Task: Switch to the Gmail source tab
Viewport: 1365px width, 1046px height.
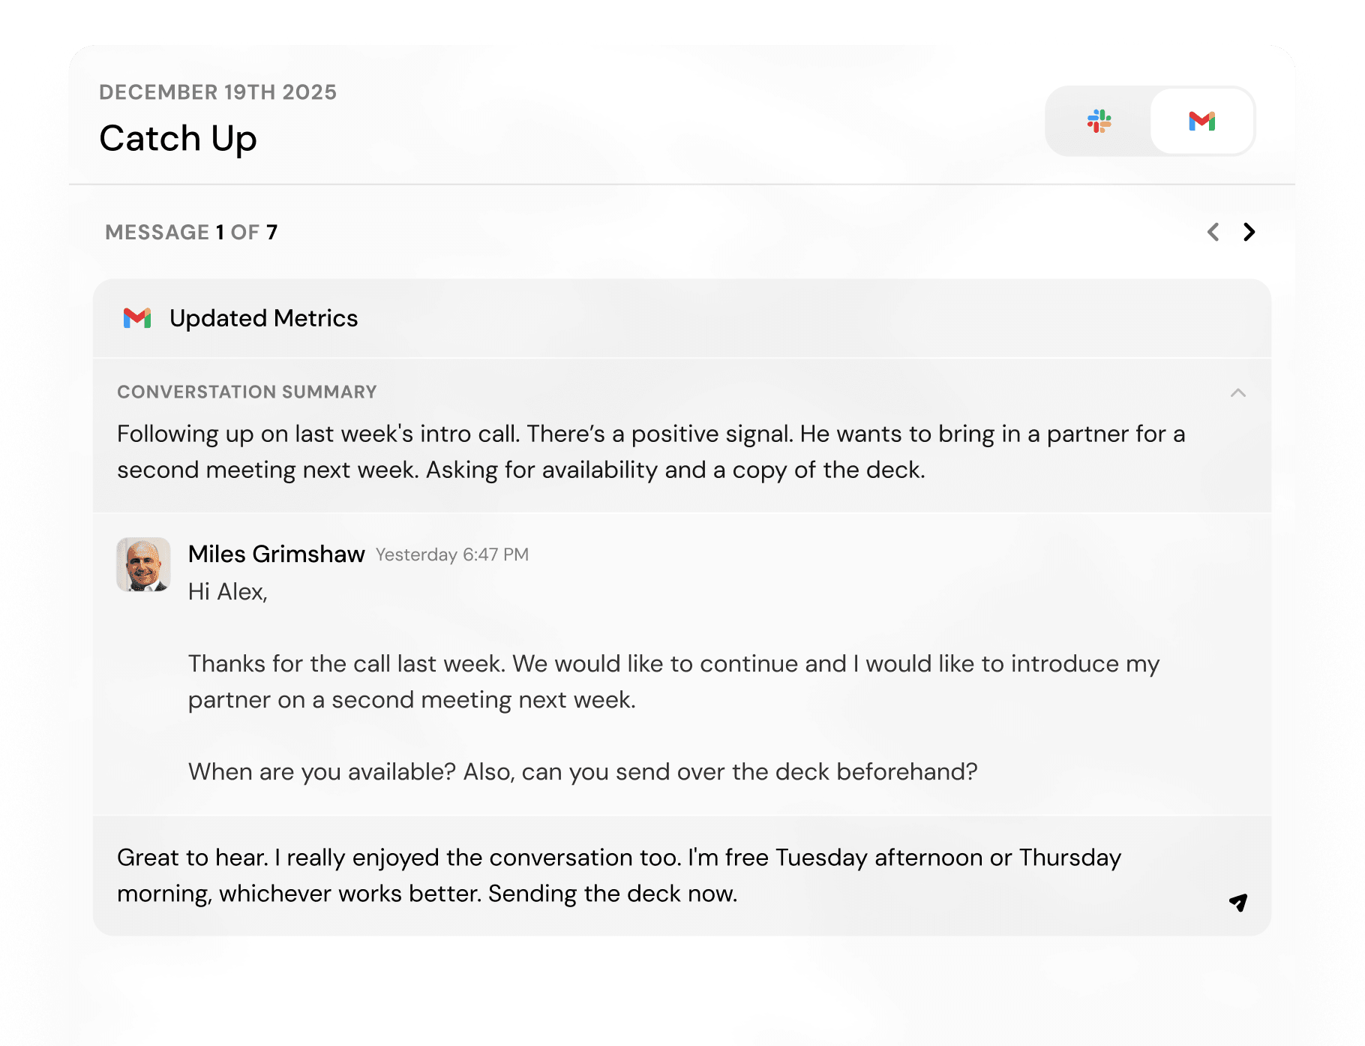Action: click(1201, 122)
